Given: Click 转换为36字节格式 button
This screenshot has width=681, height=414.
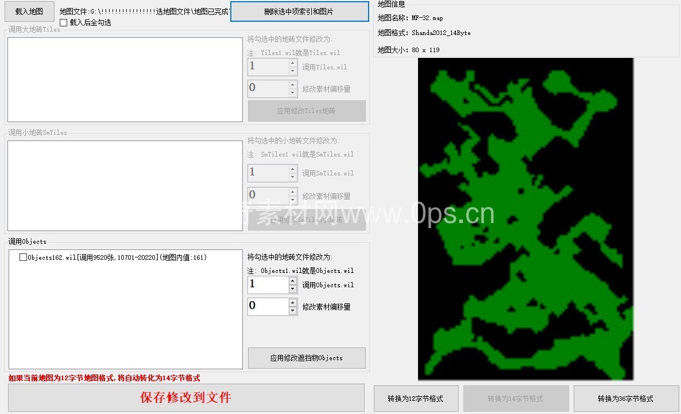Looking at the screenshot, I should 625,399.
